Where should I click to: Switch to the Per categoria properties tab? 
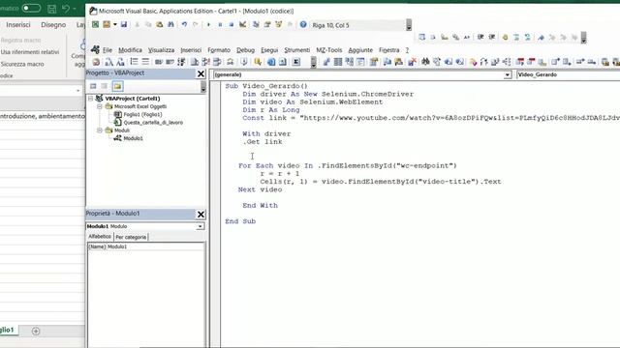pyautogui.click(x=131, y=237)
